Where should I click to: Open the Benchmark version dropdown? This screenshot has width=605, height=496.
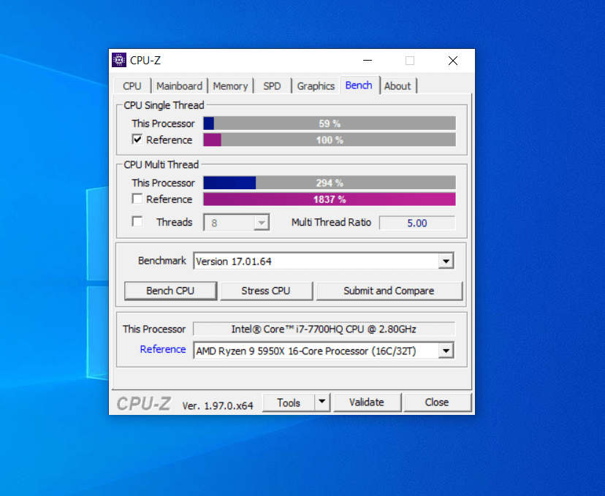446,262
